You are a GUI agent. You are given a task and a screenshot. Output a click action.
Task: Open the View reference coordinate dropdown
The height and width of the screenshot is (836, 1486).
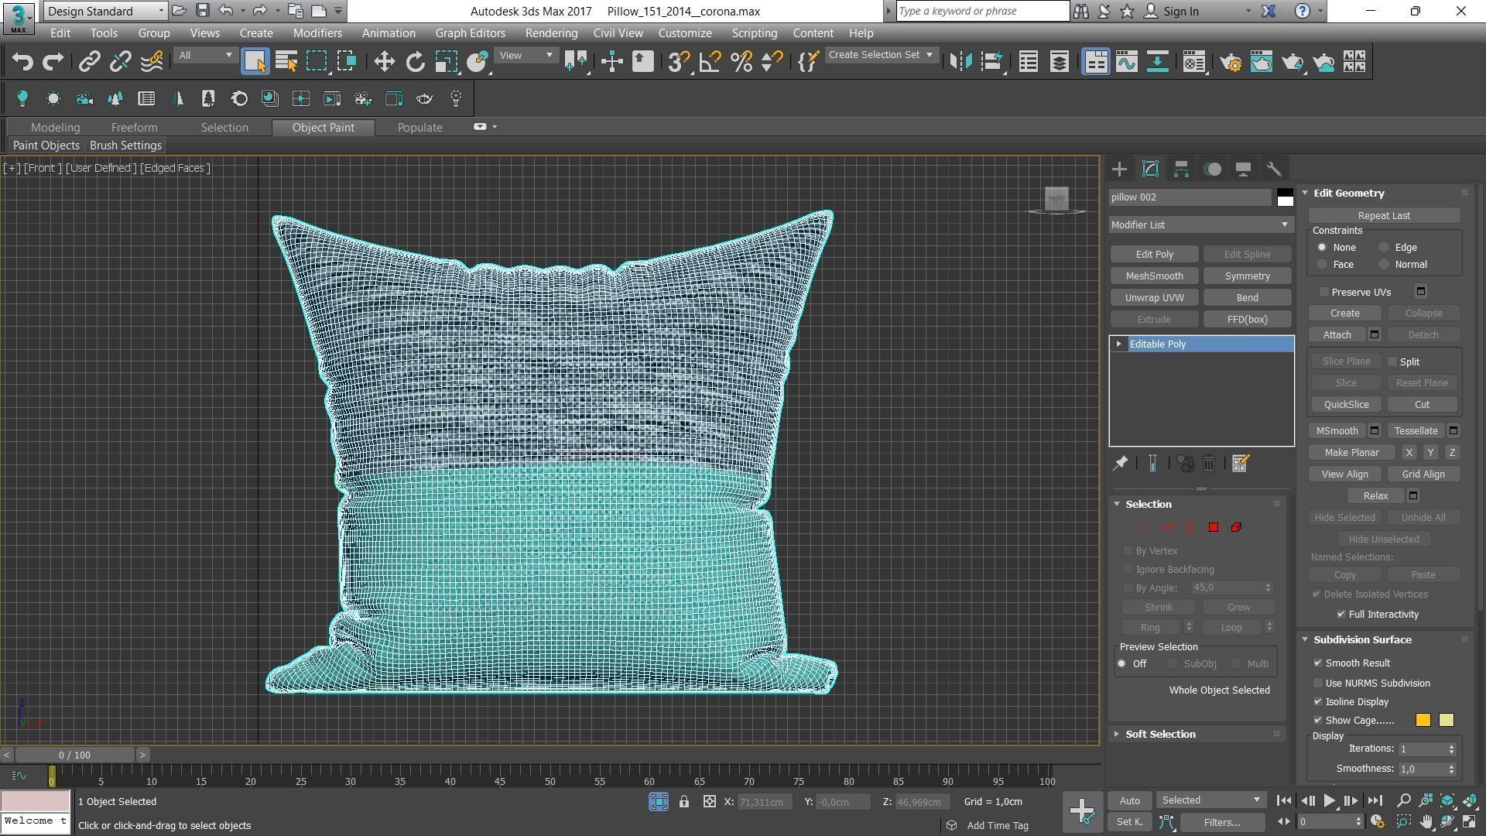[x=526, y=56]
